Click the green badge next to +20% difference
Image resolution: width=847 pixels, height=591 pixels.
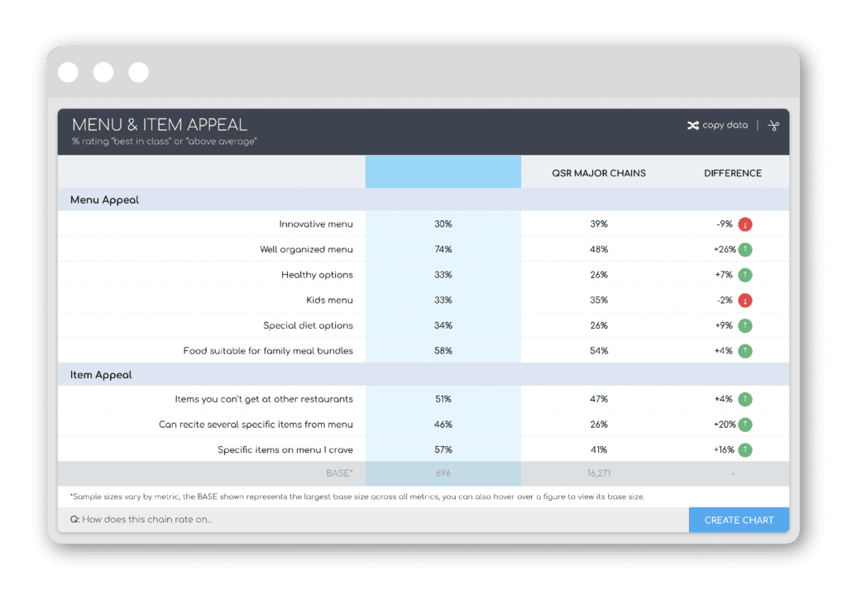tap(744, 424)
